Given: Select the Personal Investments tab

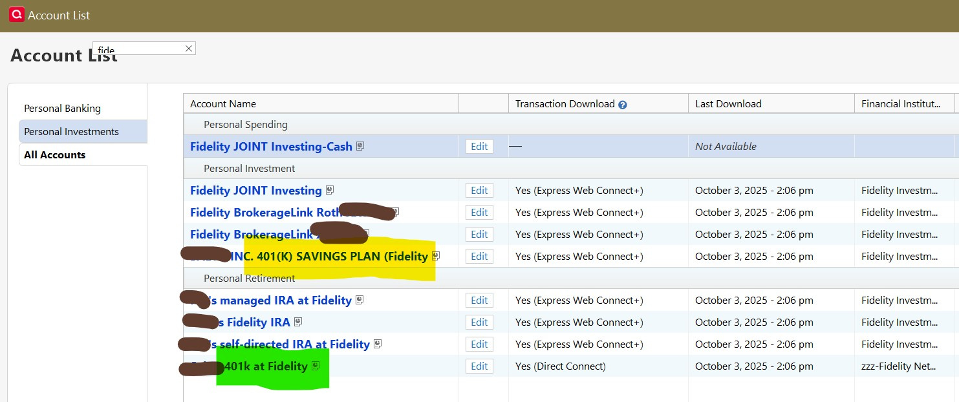Looking at the screenshot, I should [83, 132].
